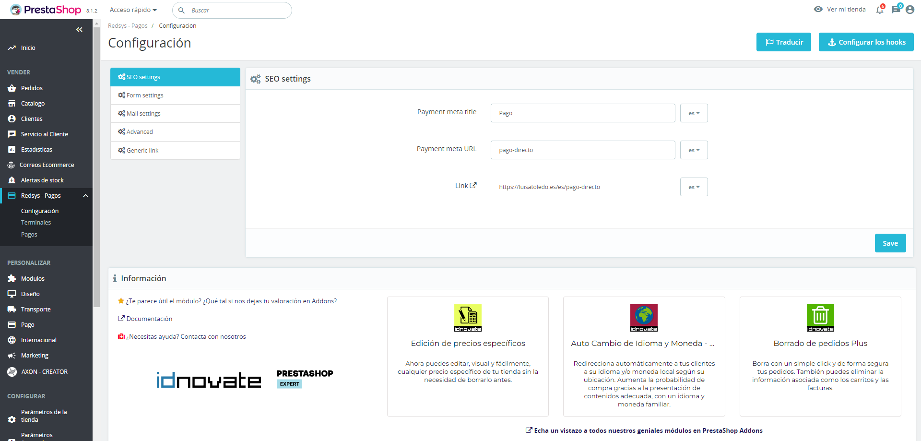Open the user profile avatar icon
The width and height of the screenshot is (921, 441).
click(910, 10)
